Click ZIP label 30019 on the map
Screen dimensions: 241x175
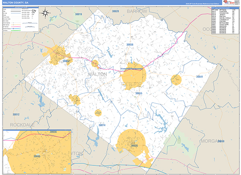click(78, 14)
